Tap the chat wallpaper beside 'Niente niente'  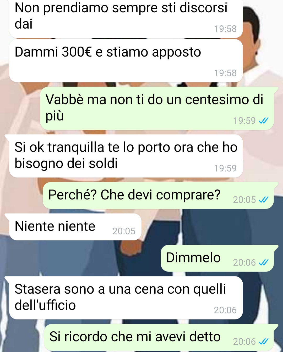tap(210, 227)
